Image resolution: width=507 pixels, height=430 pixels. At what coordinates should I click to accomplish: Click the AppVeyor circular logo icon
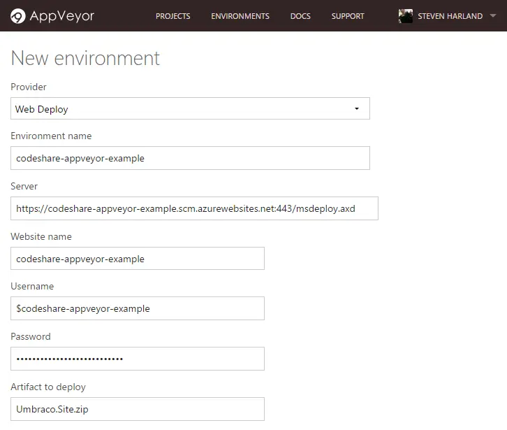18,15
